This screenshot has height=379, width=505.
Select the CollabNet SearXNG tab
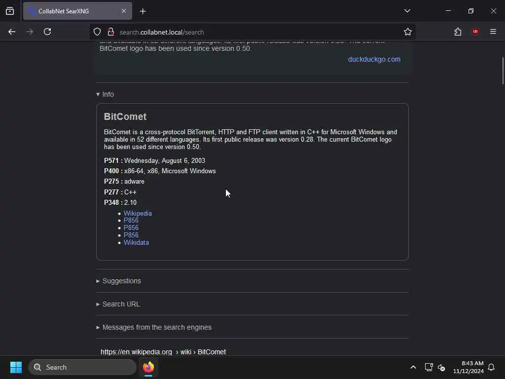tap(77, 11)
